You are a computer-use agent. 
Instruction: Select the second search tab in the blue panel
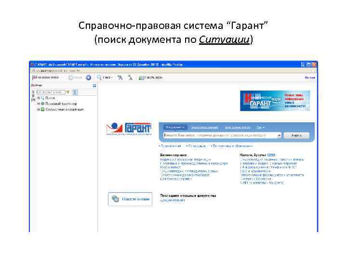coord(204,128)
